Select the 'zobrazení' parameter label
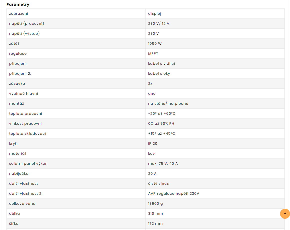This screenshot has width=290, height=230. click(x=19, y=13)
